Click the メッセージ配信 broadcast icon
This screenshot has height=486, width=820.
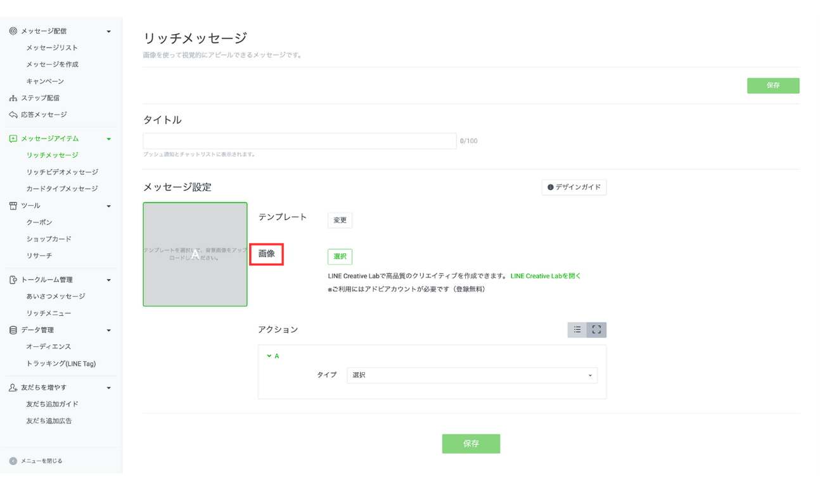(13, 31)
